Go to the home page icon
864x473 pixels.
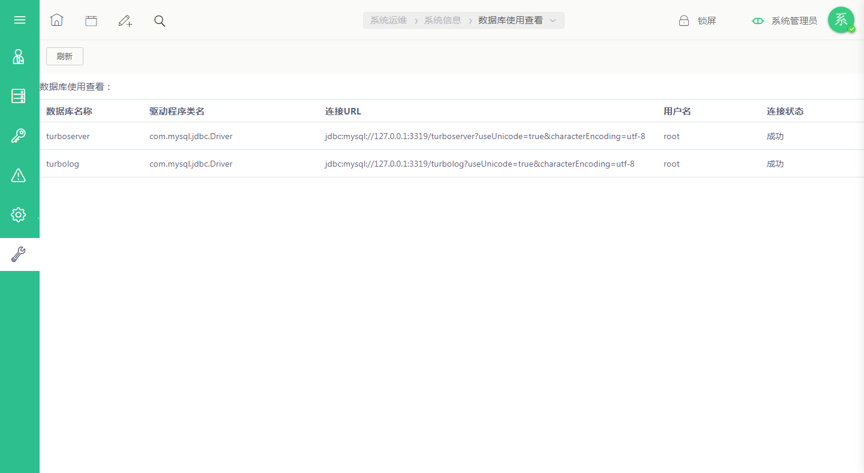[x=56, y=20]
